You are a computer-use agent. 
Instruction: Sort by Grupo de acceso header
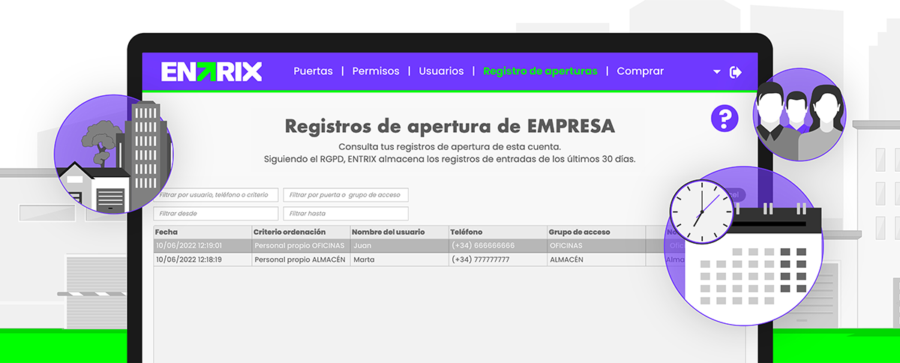[x=596, y=232]
